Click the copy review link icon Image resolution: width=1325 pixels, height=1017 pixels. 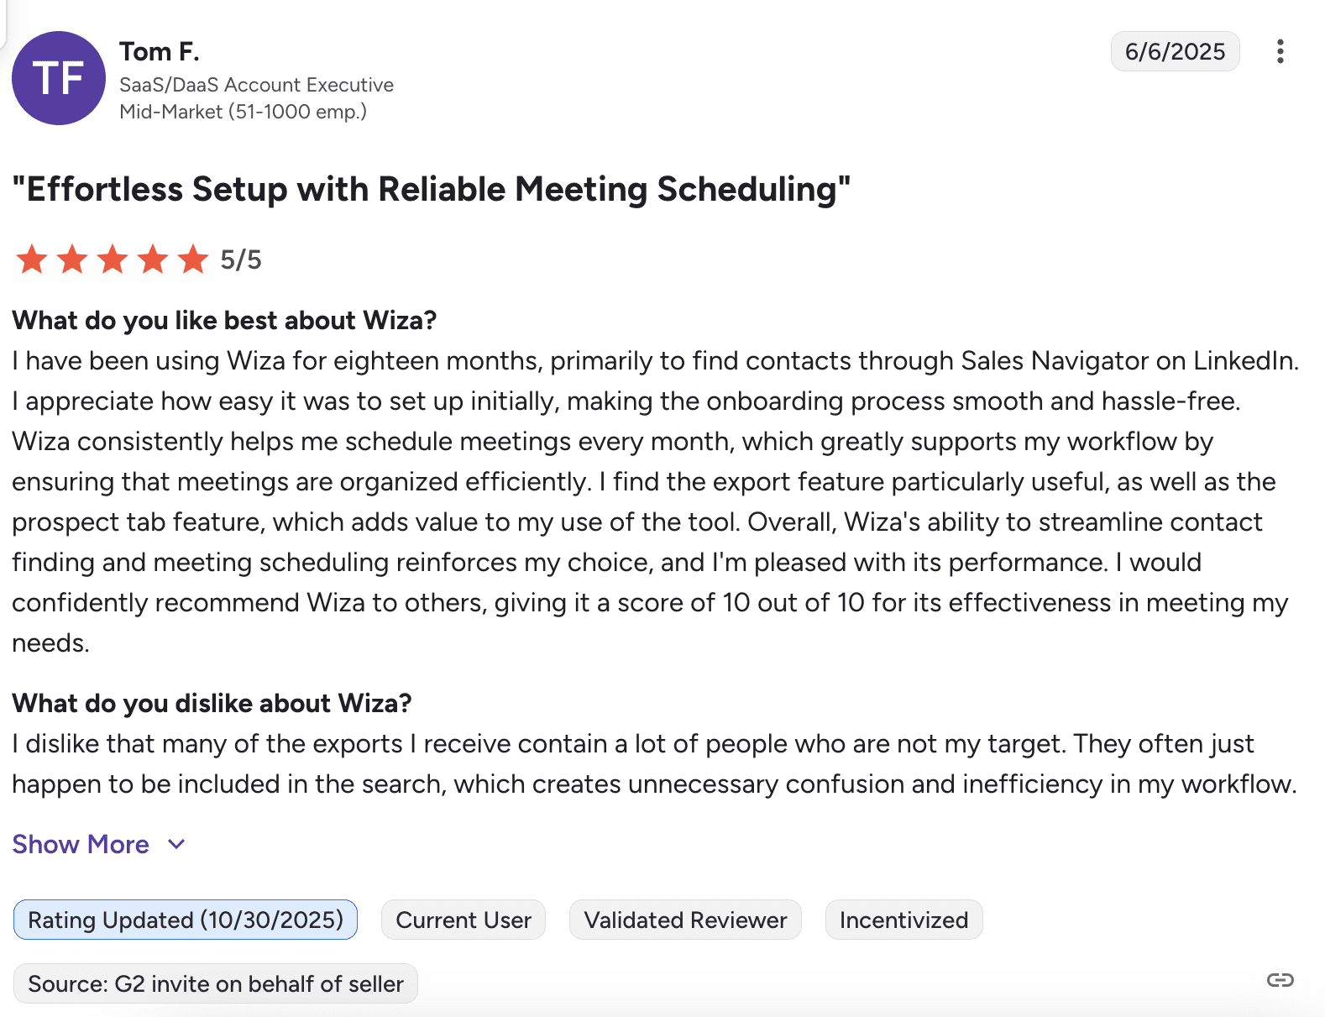(1280, 980)
